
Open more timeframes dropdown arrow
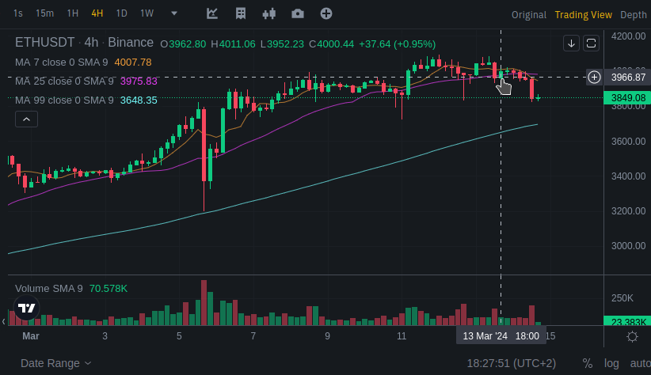[174, 13]
